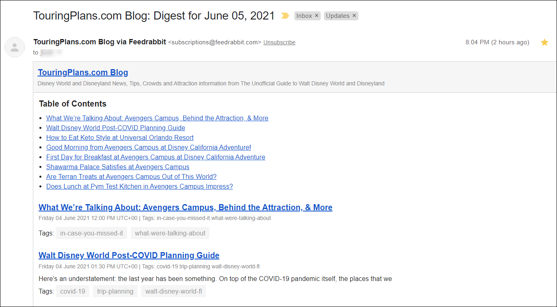Click sender name 'TouringPlans.com Blog via Feedrabbit'
The height and width of the screenshot is (307, 557).
point(100,42)
